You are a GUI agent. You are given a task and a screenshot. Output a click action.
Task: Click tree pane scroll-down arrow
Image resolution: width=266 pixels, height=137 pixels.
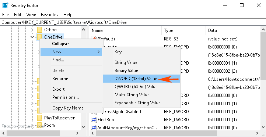[83, 127]
